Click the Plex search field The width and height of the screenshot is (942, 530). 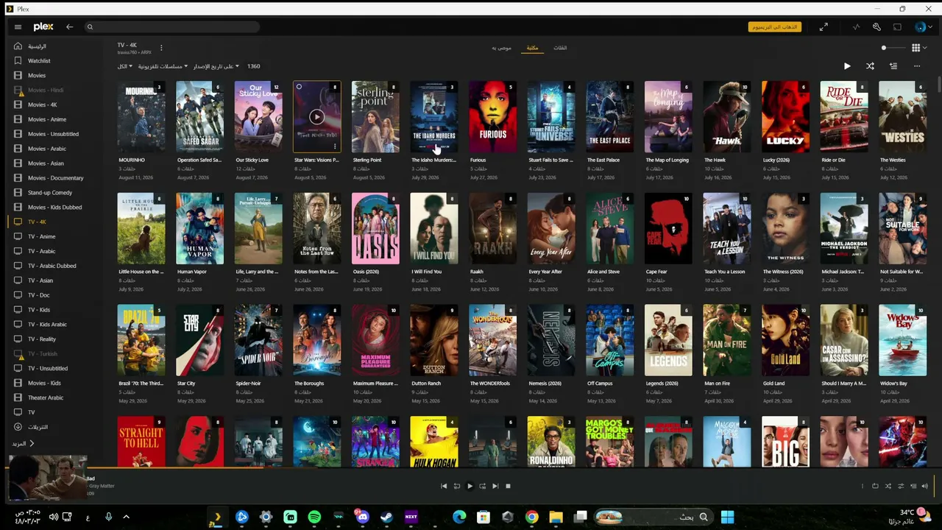tap(172, 27)
